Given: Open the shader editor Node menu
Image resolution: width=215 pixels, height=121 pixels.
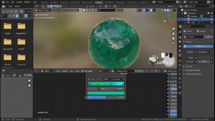Looking at the screenshot, I should 77,71.
